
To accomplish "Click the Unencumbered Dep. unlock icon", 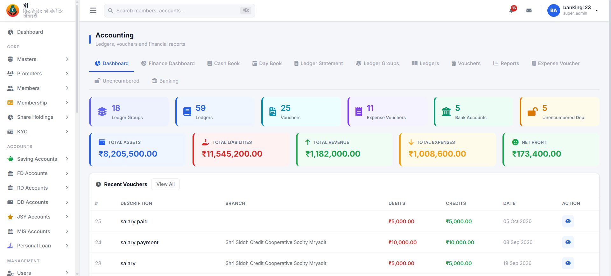I will click(532, 112).
